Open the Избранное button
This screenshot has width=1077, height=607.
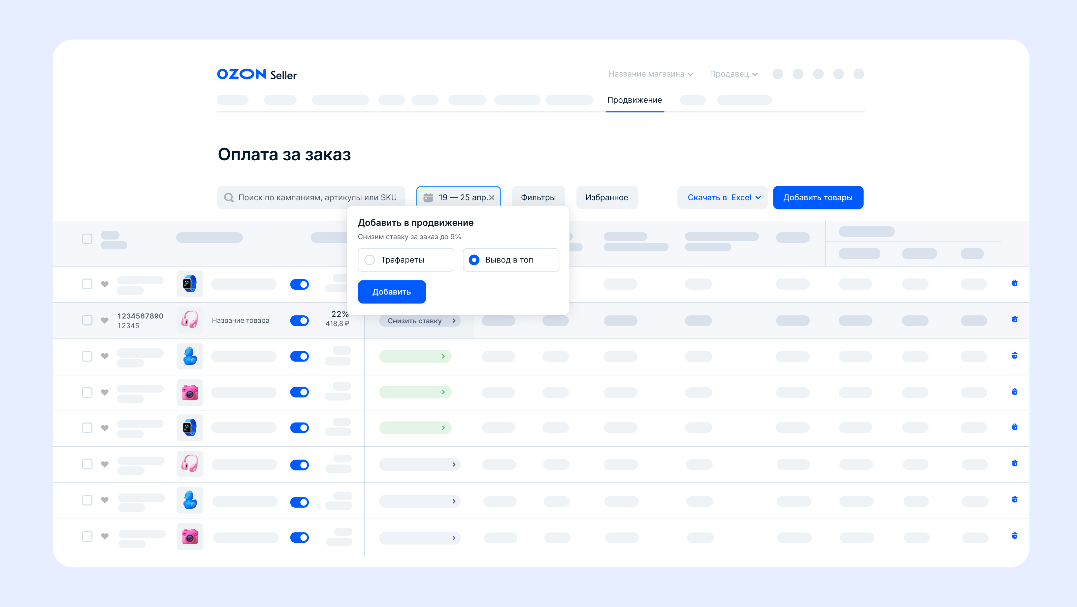pos(607,197)
